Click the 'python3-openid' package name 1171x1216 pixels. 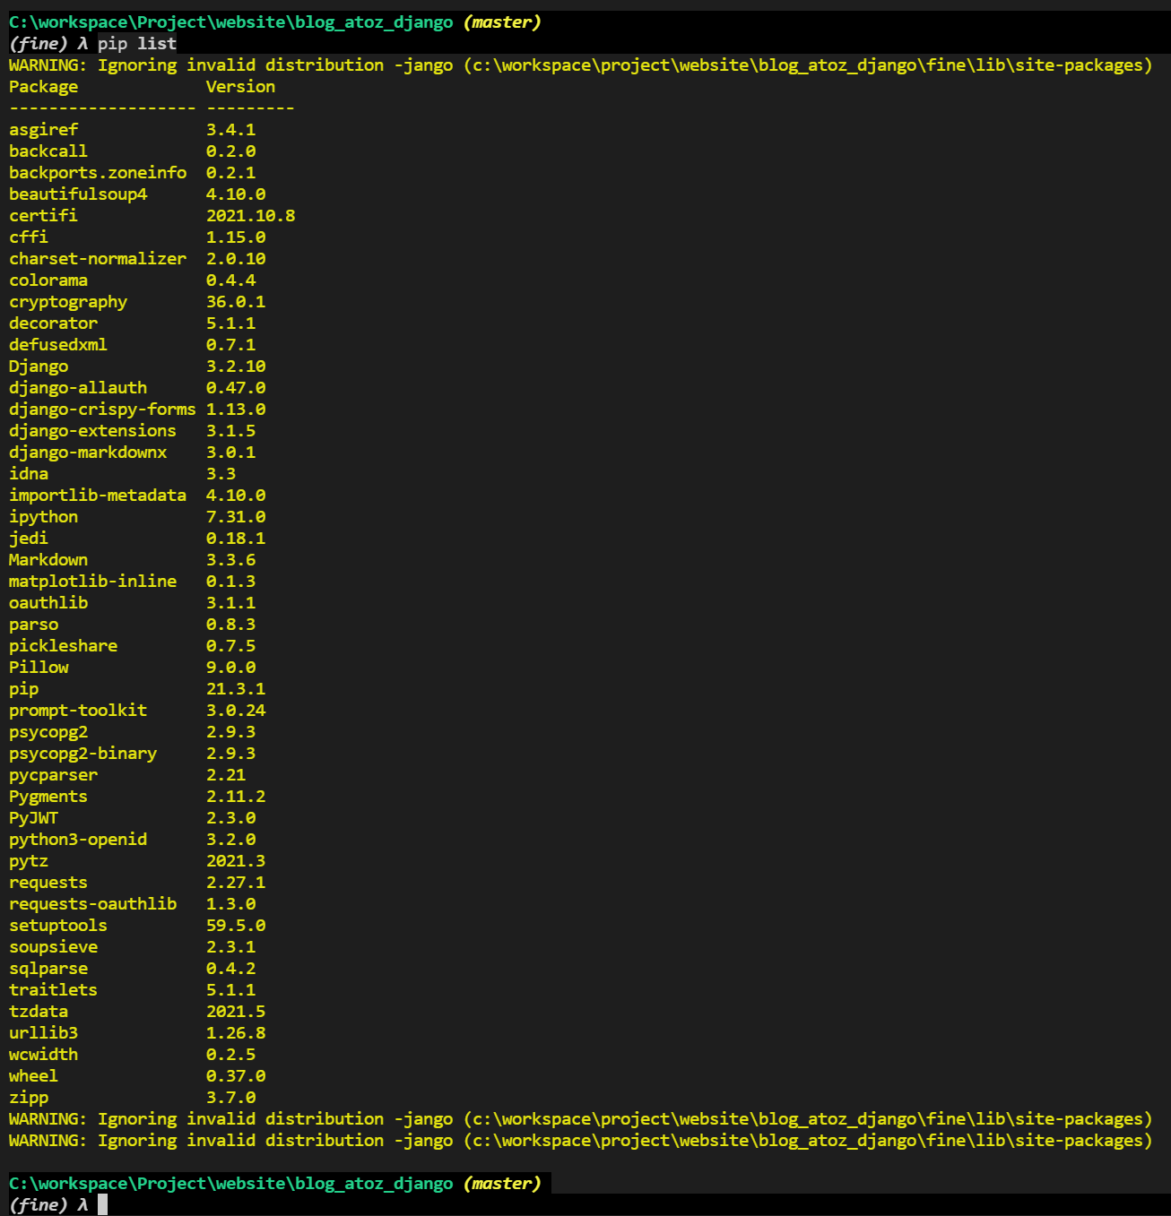coord(78,840)
